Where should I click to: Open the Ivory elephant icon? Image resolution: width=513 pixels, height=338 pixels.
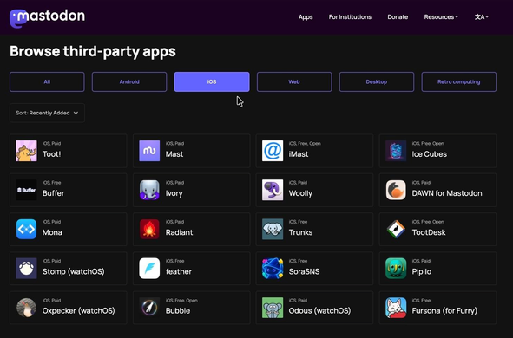(149, 190)
